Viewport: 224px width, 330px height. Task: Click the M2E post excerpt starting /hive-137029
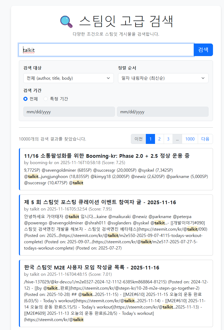(116, 301)
